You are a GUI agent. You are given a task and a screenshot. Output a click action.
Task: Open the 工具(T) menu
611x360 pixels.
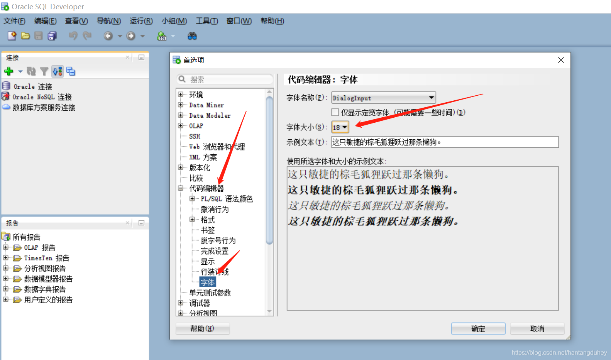tap(206, 21)
